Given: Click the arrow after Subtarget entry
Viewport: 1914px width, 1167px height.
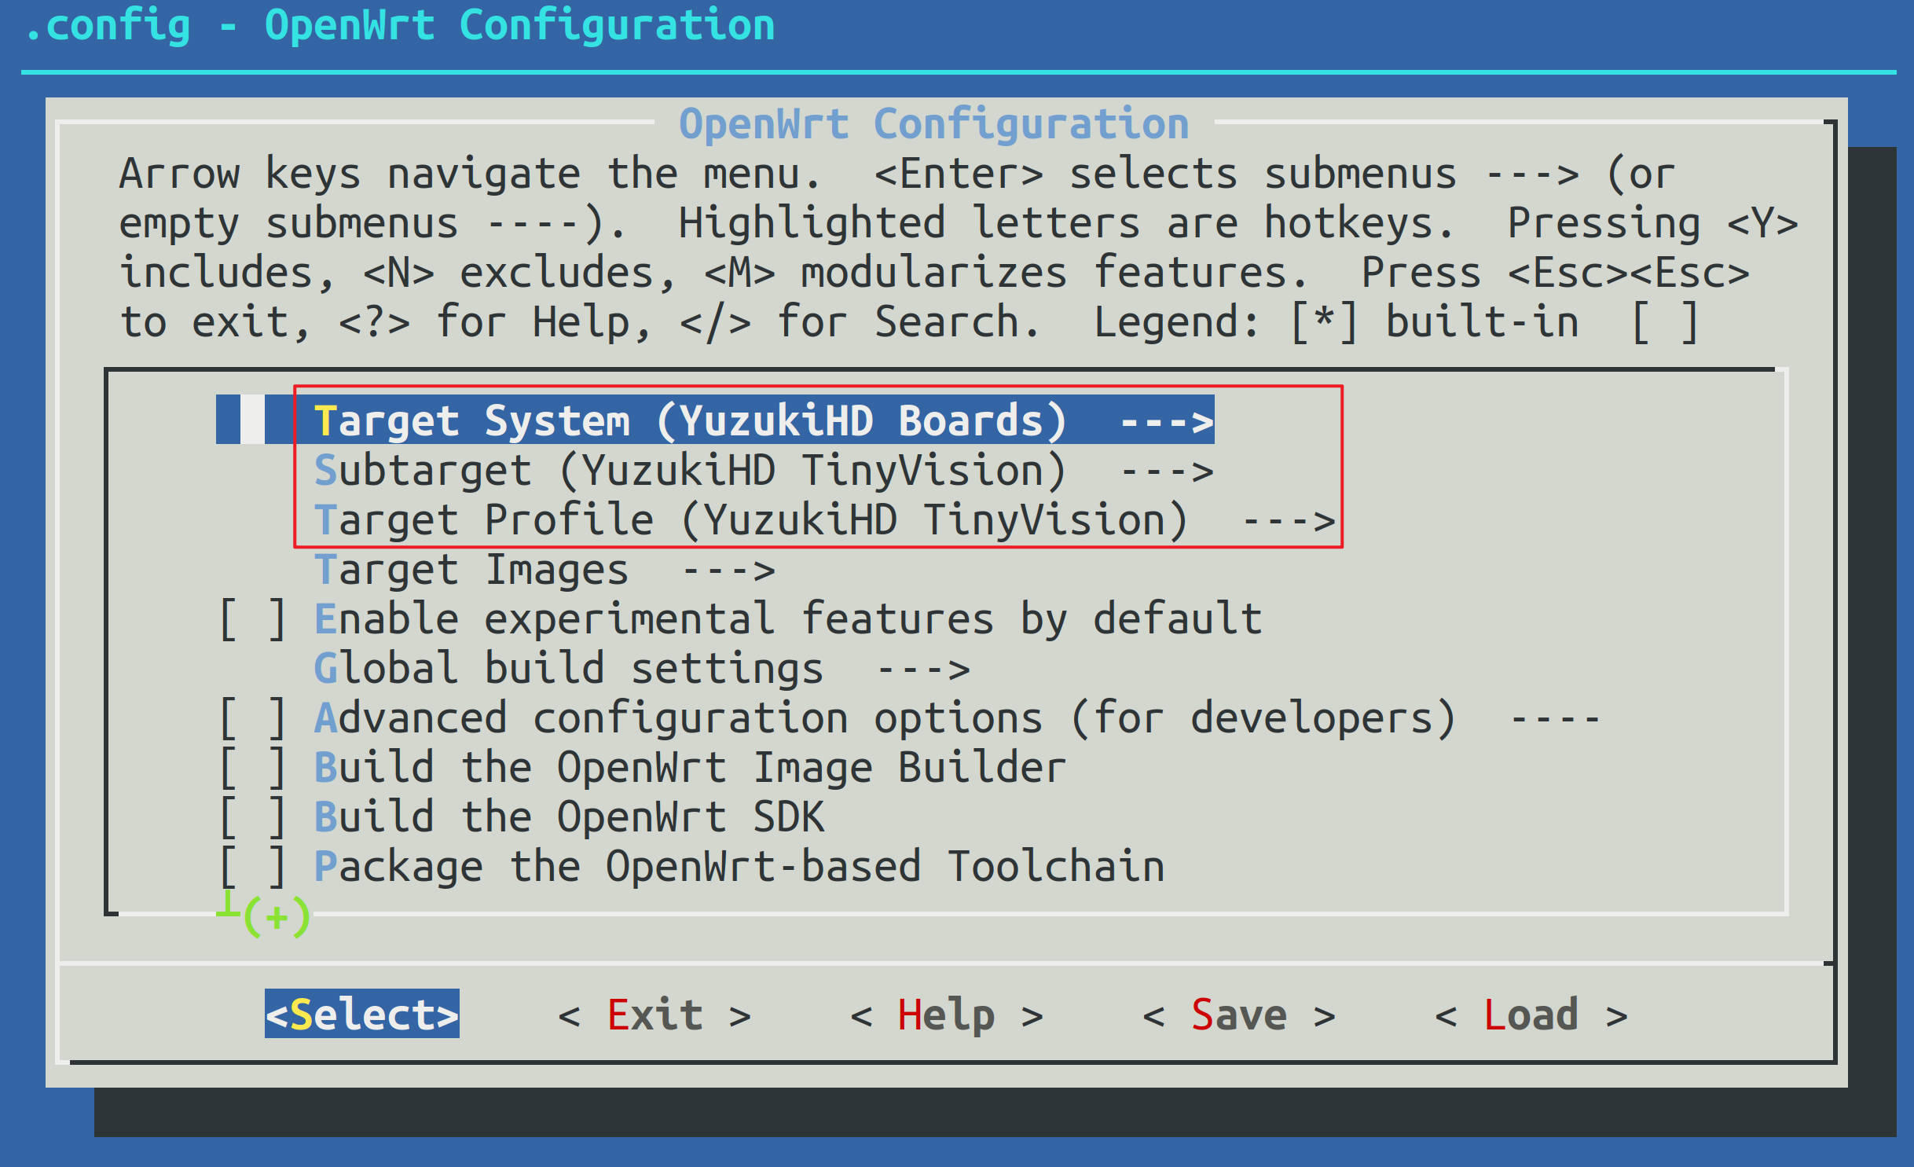Looking at the screenshot, I should 1167,472.
